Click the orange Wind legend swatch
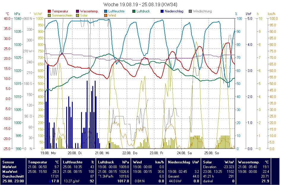This screenshot has height=185, width=282. point(106,15)
